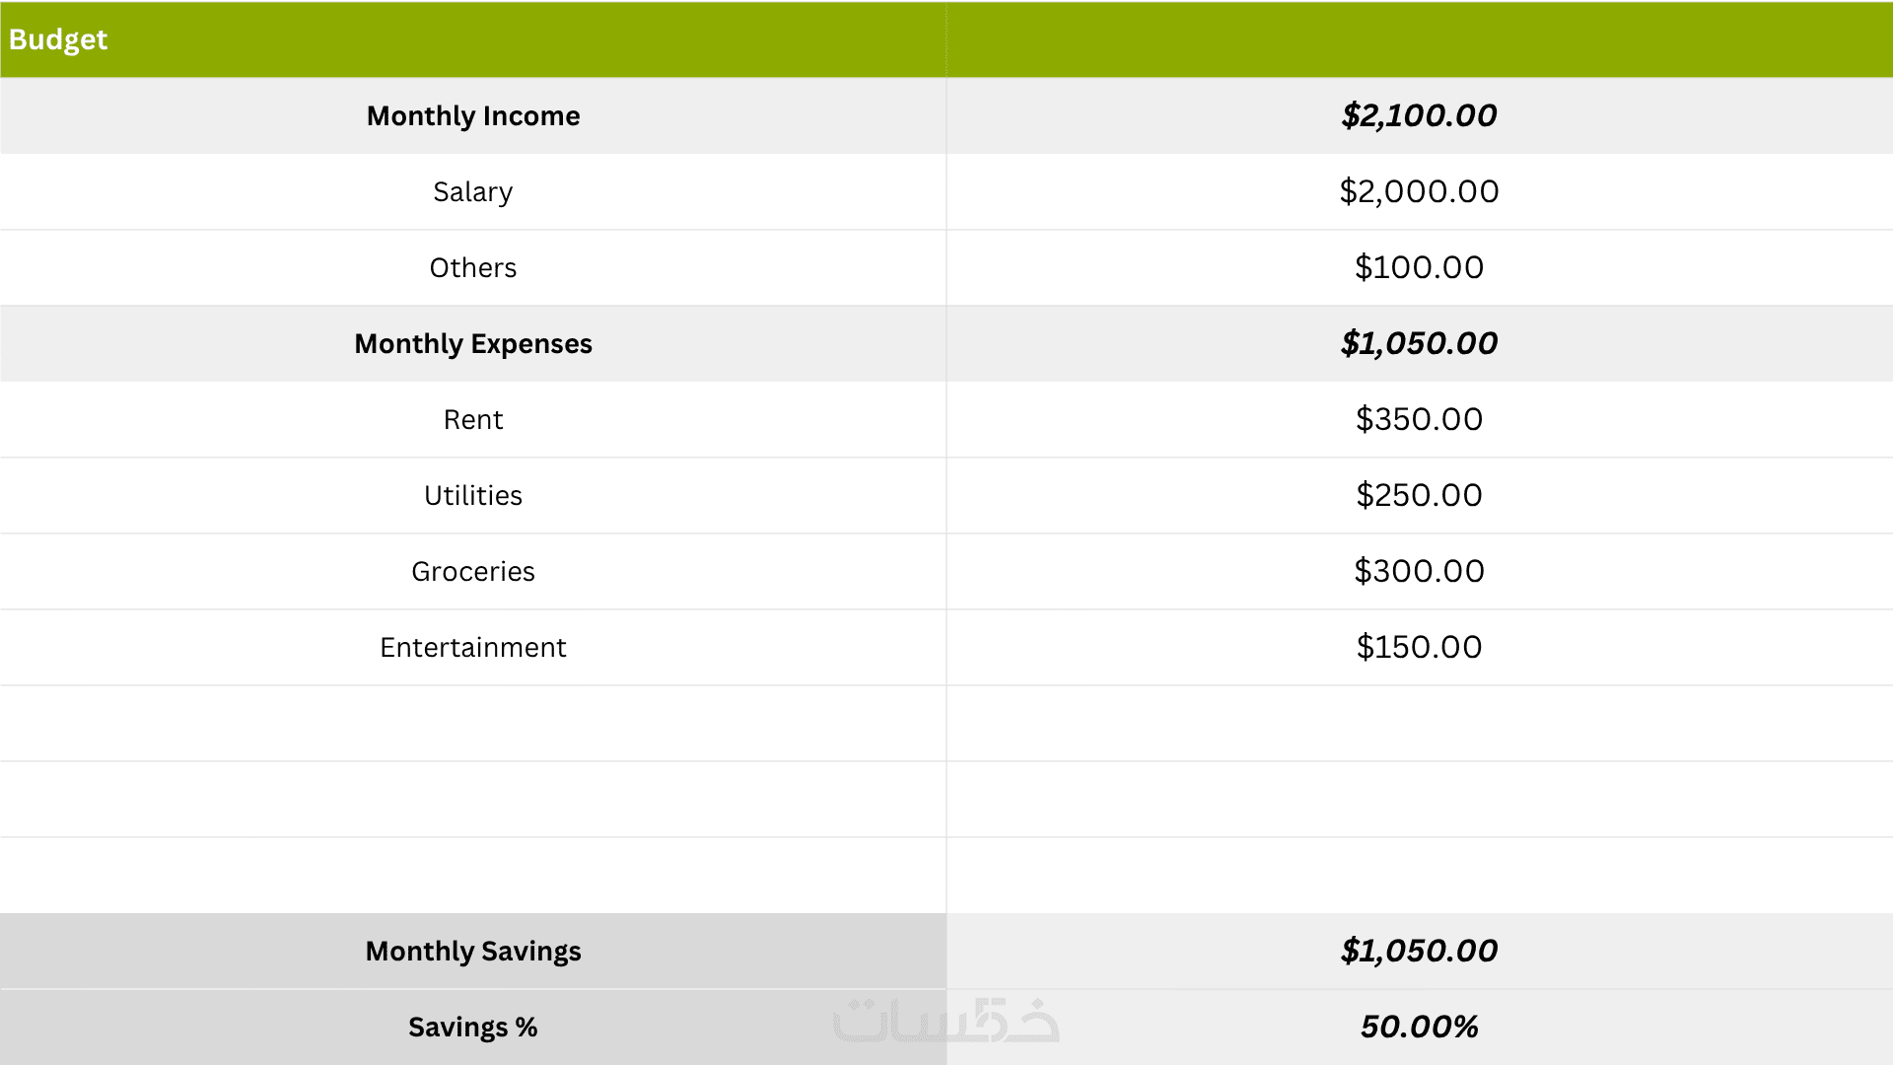Screen dimensions: 1893x1065
Task: Click the Monthly Savings total amount
Action: tap(1419, 951)
